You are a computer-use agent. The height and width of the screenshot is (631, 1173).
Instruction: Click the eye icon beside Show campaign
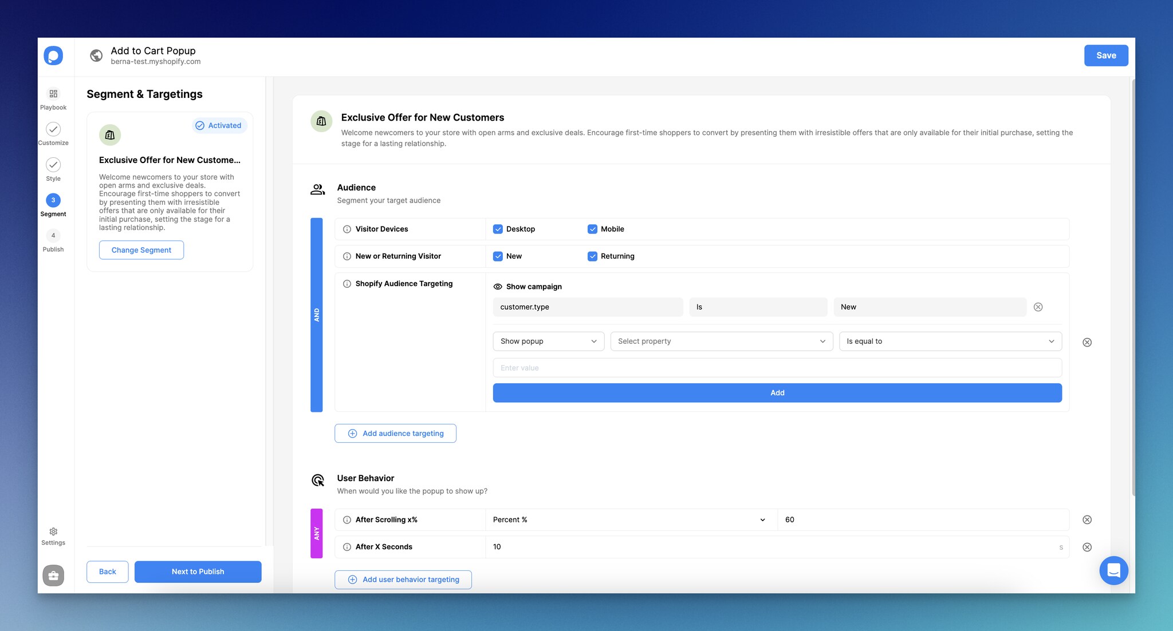click(x=497, y=286)
